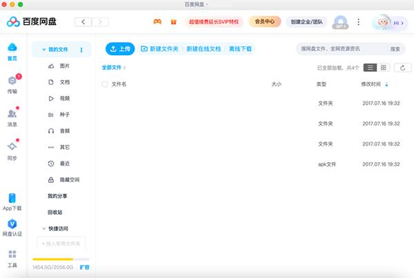Viewport: 414px width, 278px height.
Task: Open the game controller icon
Action: 157,21
